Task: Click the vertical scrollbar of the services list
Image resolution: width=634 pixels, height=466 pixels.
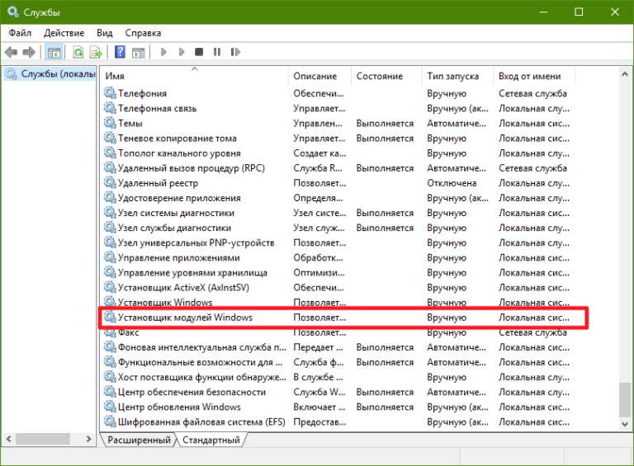Action: (624, 247)
